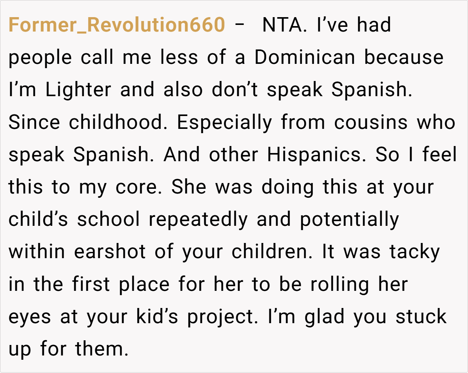Open the Former_Revolution660 user profile link
Screen dimensions: 468x373
[x=117, y=26]
